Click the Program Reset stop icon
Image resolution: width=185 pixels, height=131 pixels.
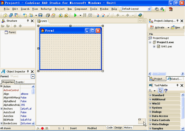click(90, 15)
